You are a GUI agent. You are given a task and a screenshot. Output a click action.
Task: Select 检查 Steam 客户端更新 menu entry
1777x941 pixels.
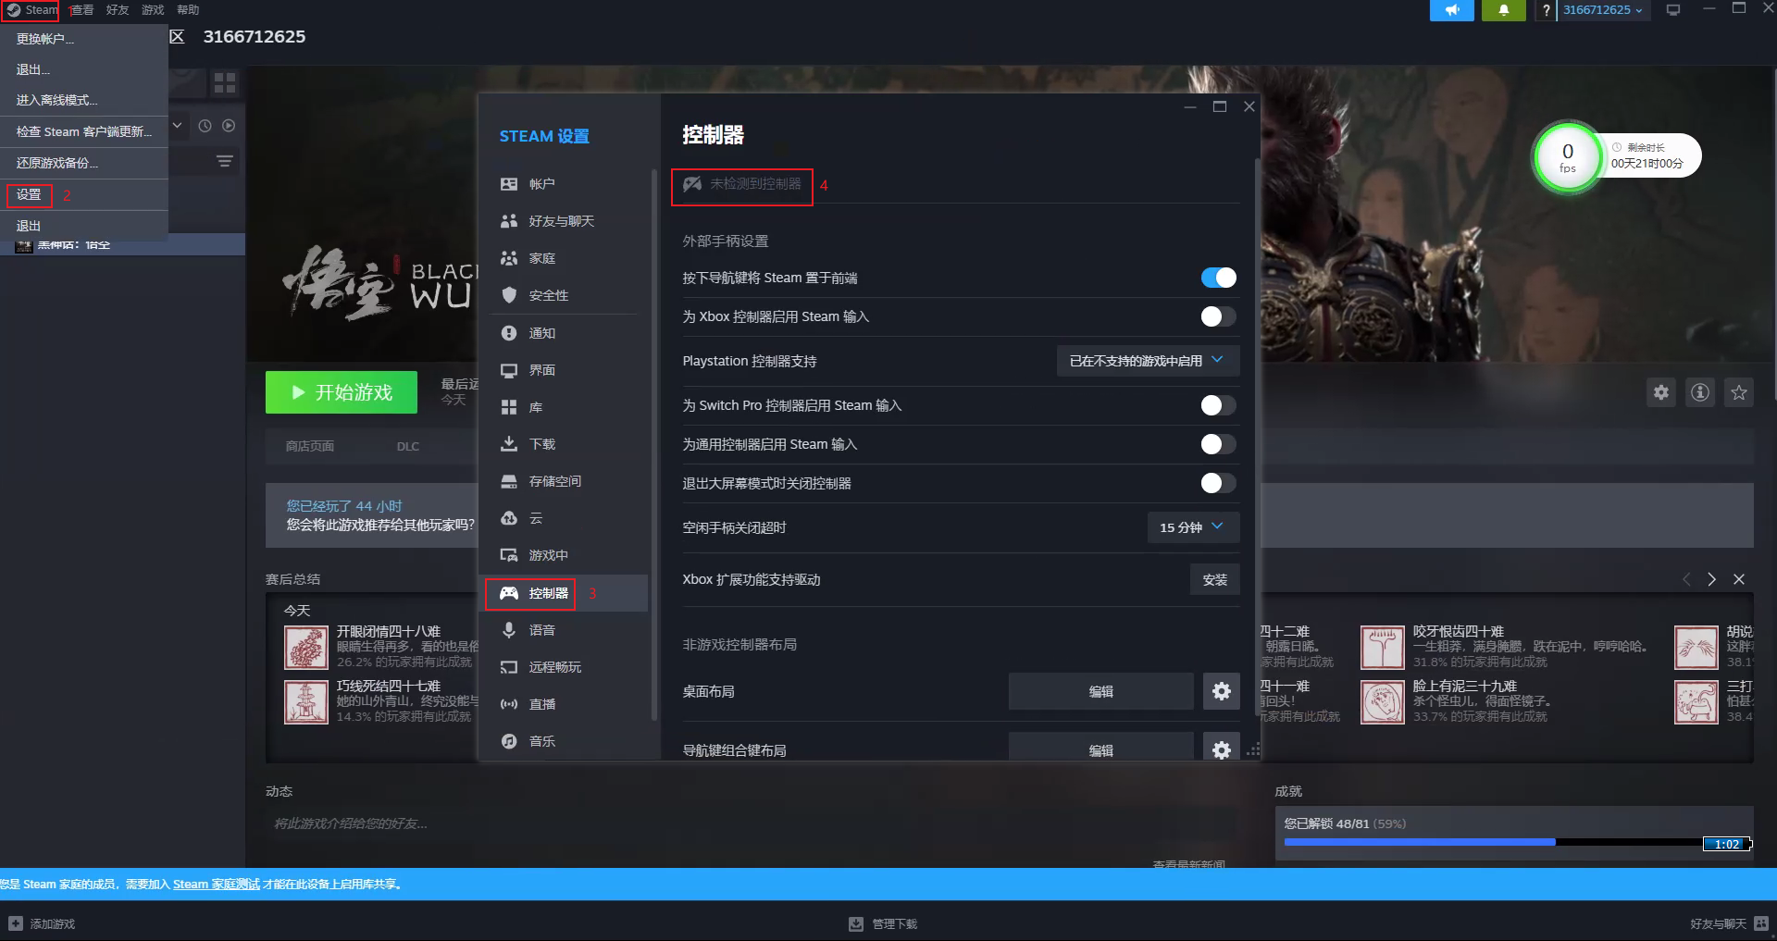(x=83, y=131)
